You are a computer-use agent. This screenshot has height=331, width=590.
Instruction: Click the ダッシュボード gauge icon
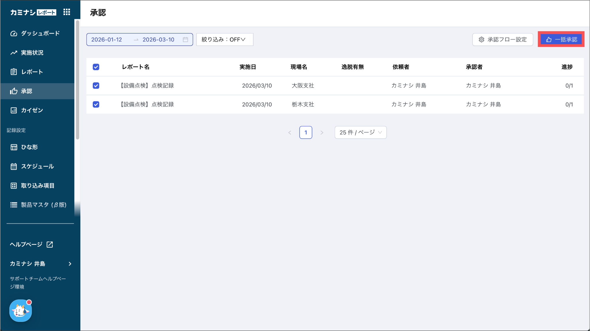coord(14,33)
